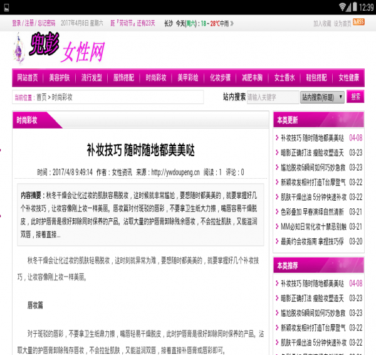Open 补妆技巧 随时随地都美美哒 in 本类更新
This screenshot has width=376, height=355.
point(312,138)
